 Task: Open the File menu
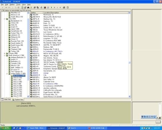(x=2, y=4)
